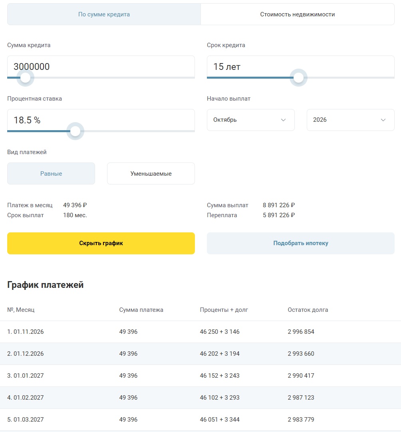Click the Срок выплат label

pos(26,215)
